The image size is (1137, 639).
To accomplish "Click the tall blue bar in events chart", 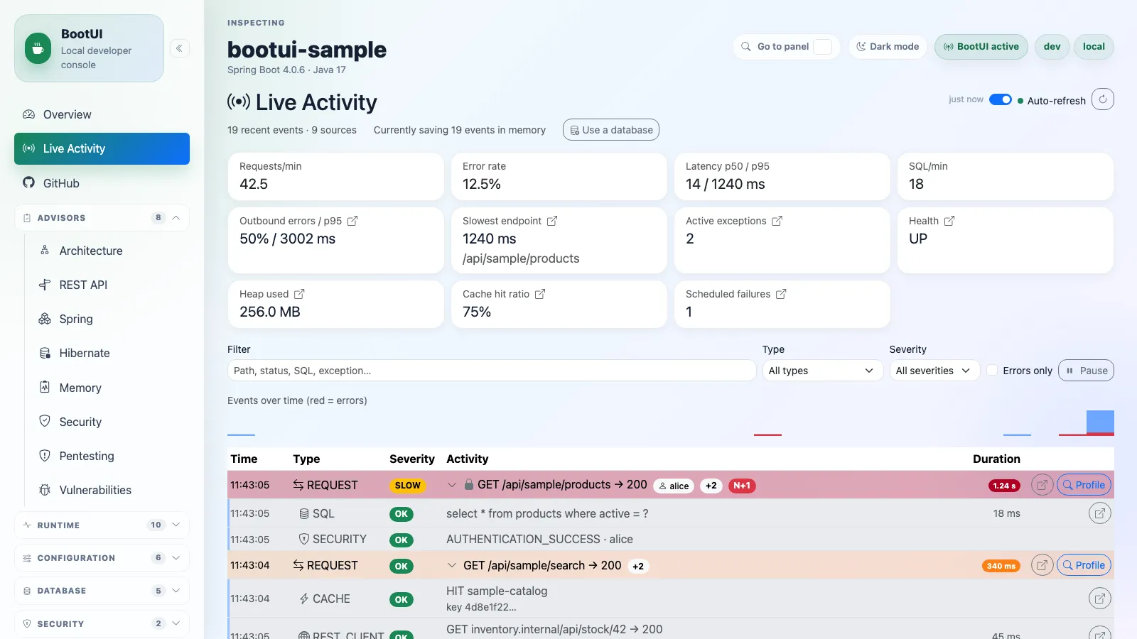I will pyautogui.click(x=1100, y=422).
